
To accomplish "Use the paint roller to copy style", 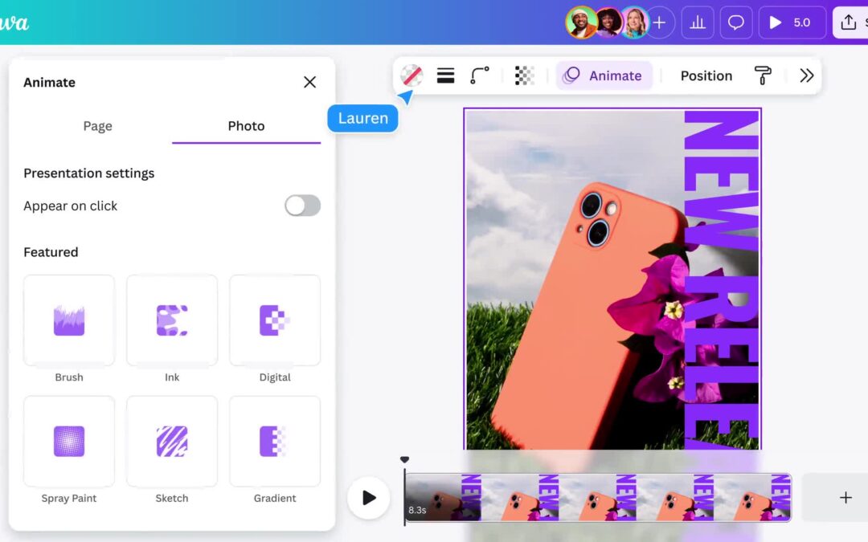I will (x=762, y=75).
